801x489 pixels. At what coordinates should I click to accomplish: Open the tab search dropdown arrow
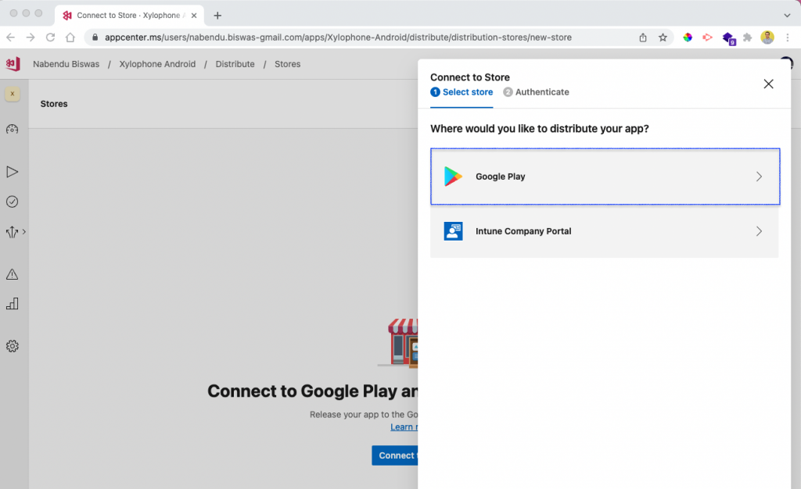pyautogui.click(x=787, y=16)
